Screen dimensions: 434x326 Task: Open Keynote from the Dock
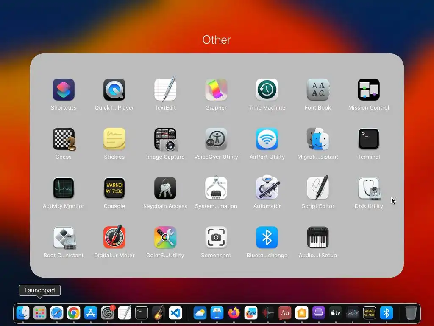pos(217,313)
